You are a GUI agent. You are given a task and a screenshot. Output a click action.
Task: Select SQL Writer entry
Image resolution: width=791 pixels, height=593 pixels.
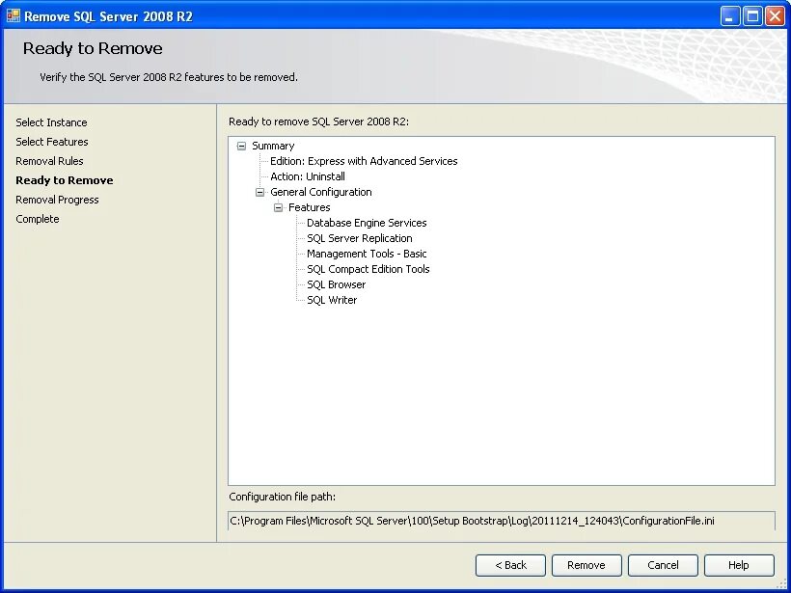(332, 300)
